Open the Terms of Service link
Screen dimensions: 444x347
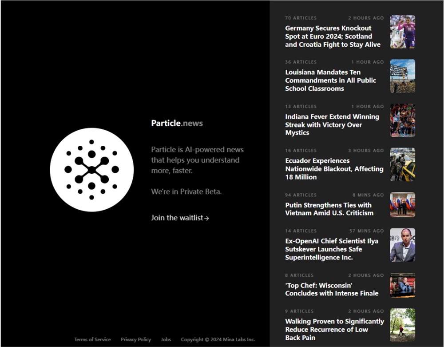[92, 339]
